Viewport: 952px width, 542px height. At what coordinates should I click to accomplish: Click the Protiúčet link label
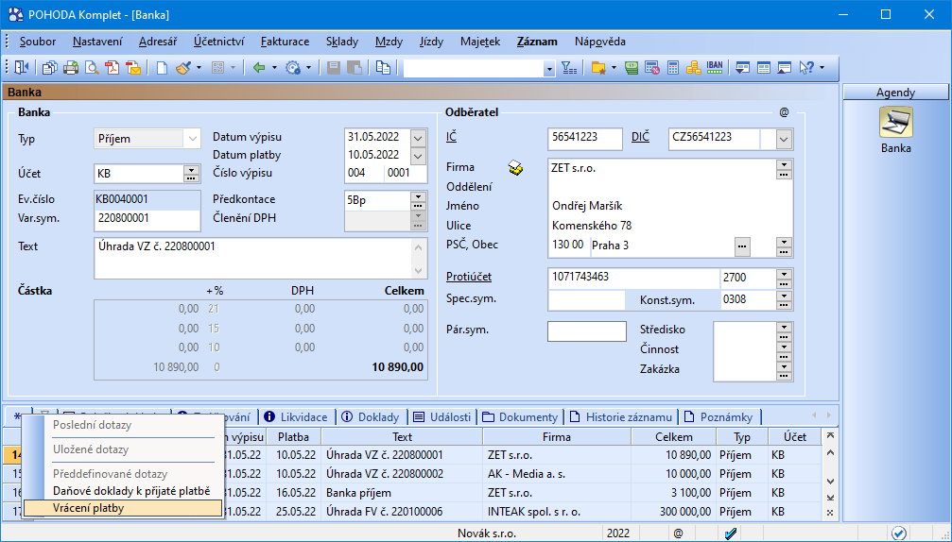point(469,277)
